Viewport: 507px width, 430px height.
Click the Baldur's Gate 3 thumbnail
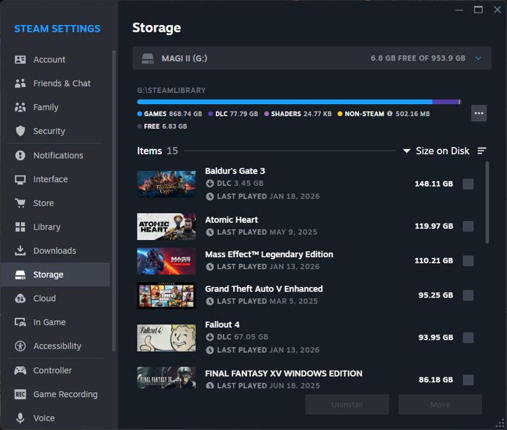(x=166, y=184)
